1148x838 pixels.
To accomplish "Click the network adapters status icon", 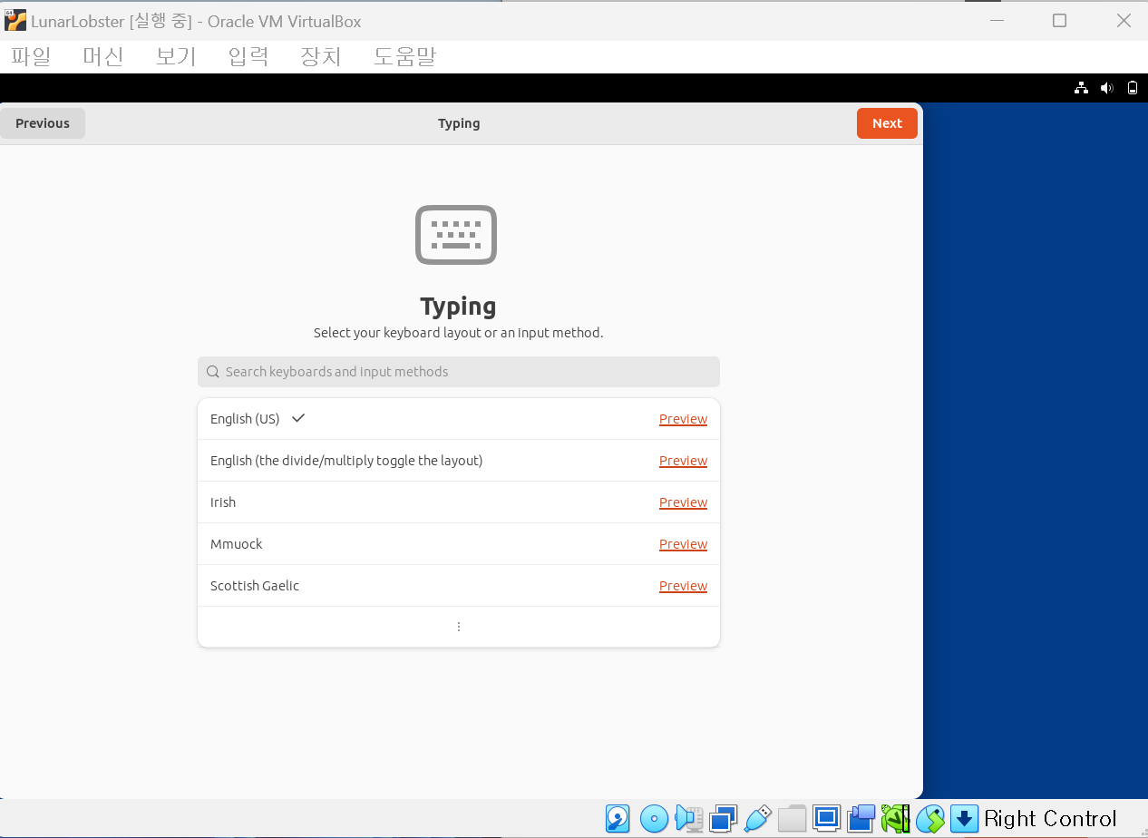I will pyautogui.click(x=724, y=819).
